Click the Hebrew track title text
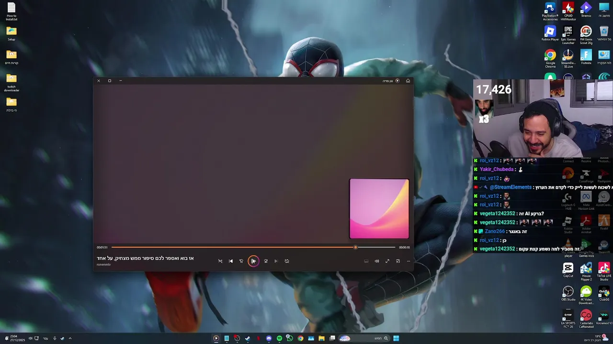This screenshot has height=344, width=613. (x=145, y=258)
